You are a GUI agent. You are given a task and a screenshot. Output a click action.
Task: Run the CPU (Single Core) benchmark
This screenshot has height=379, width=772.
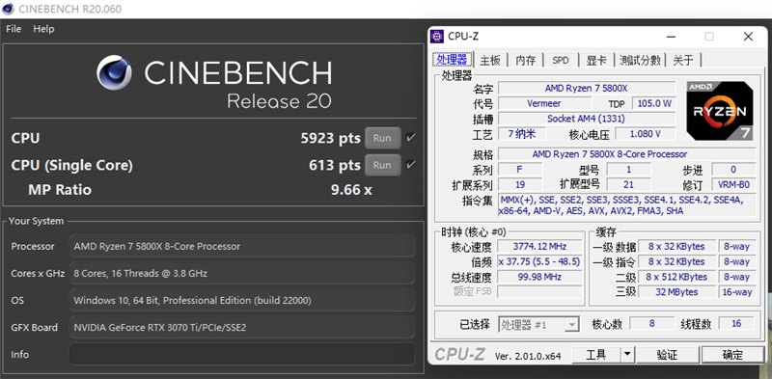click(382, 165)
